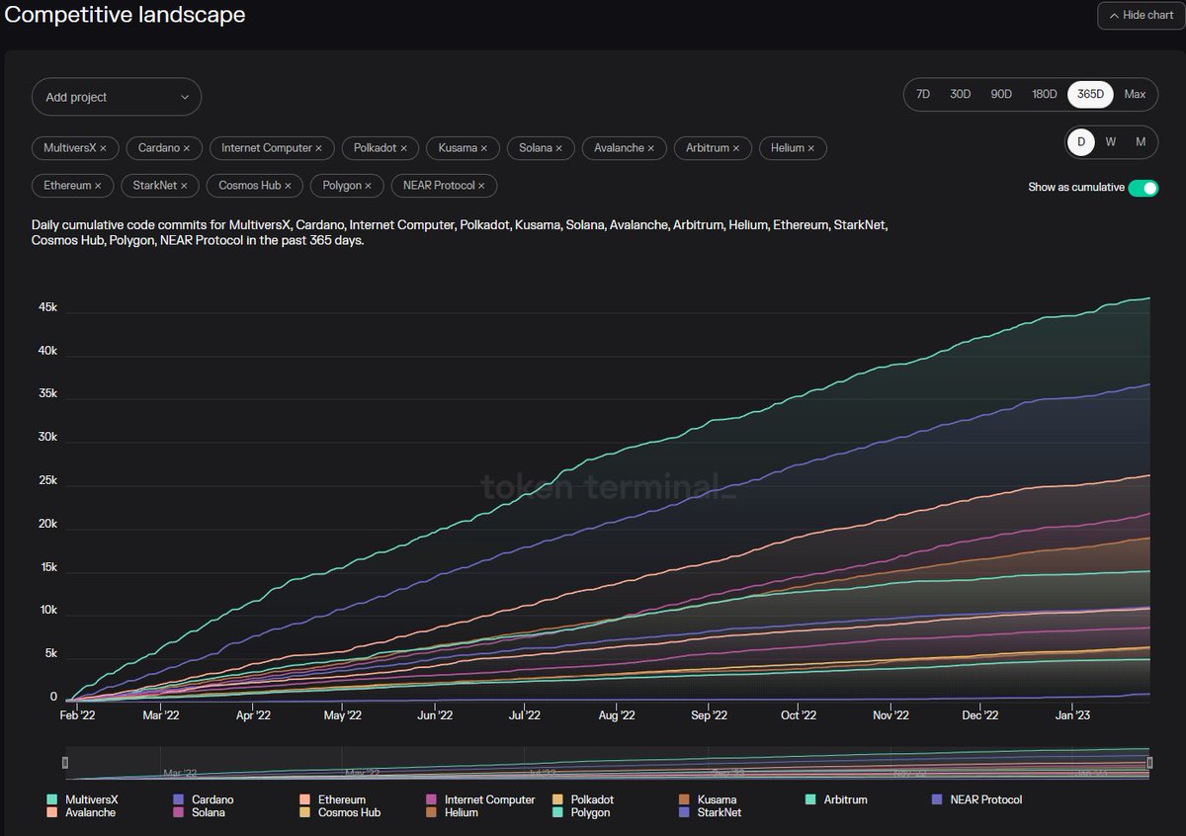
Task: Click the mini timeline navigator chart
Action: (607, 763)
